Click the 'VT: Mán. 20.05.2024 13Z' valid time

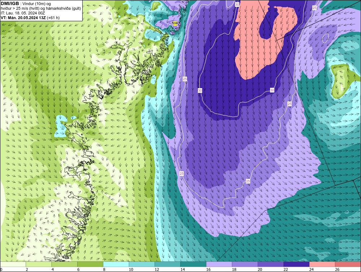click(x=23, y=18)
